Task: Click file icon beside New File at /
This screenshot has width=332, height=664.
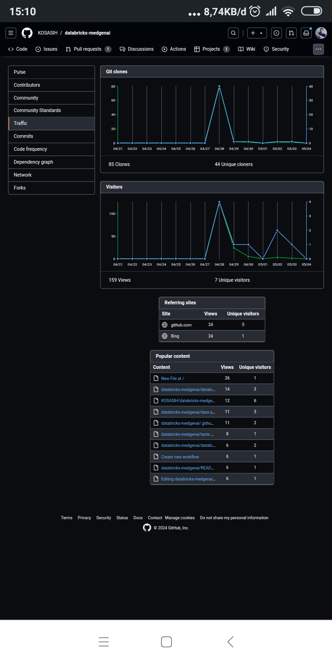Action: pyautogui.click(x=156, y=378)
